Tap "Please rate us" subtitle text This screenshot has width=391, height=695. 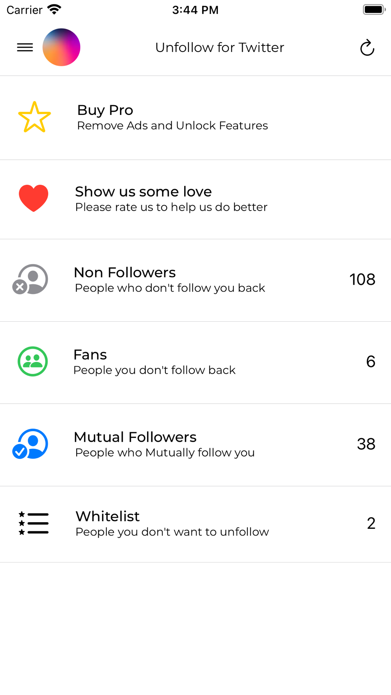coord(171,207)
